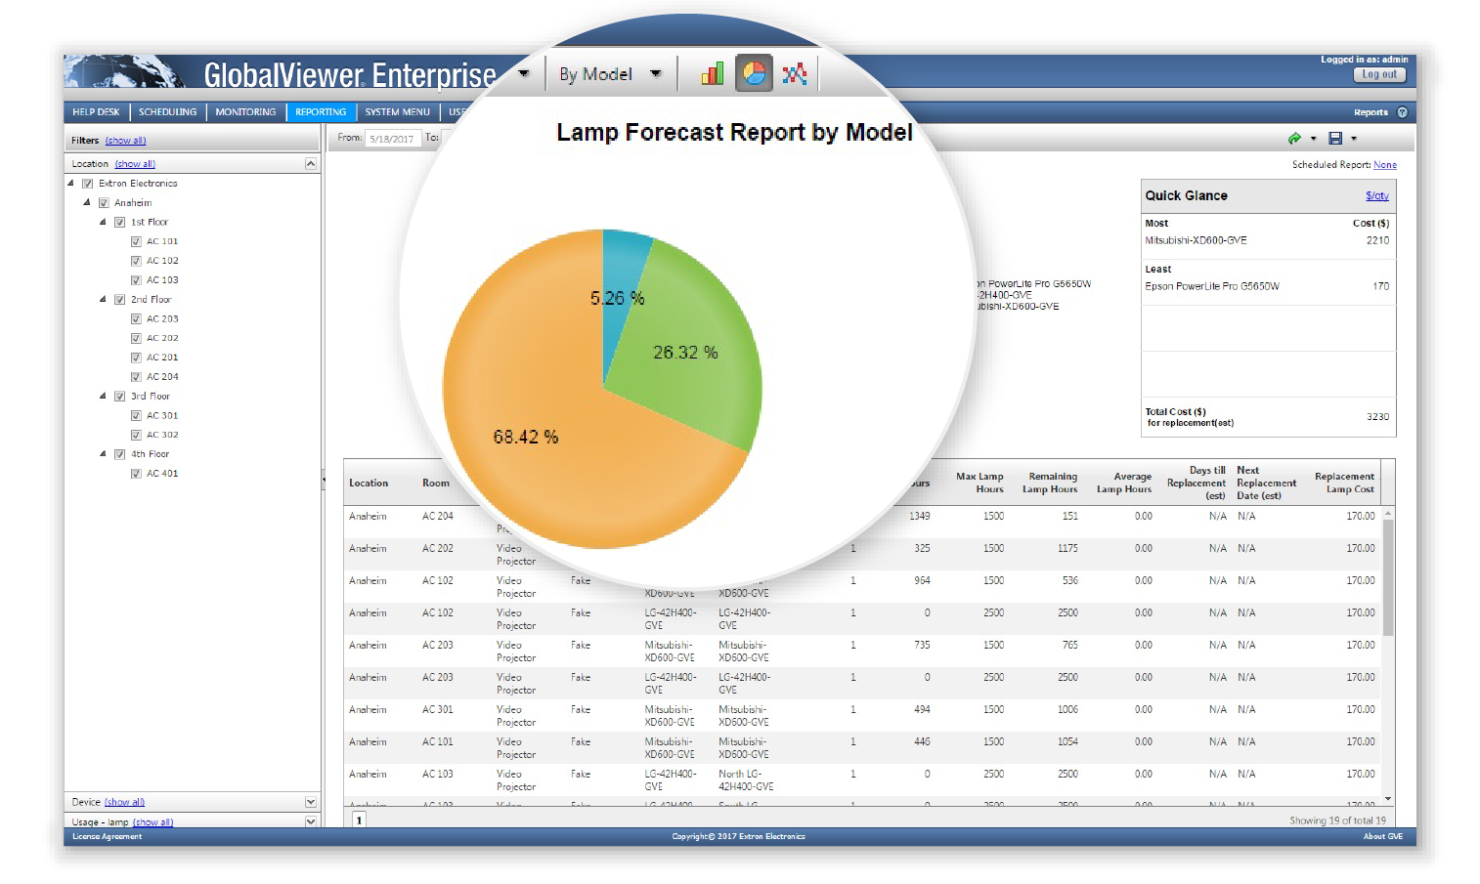Collapse the 3rd Floor tree node
Viewport: 1480px width, 884px height.
103,396
